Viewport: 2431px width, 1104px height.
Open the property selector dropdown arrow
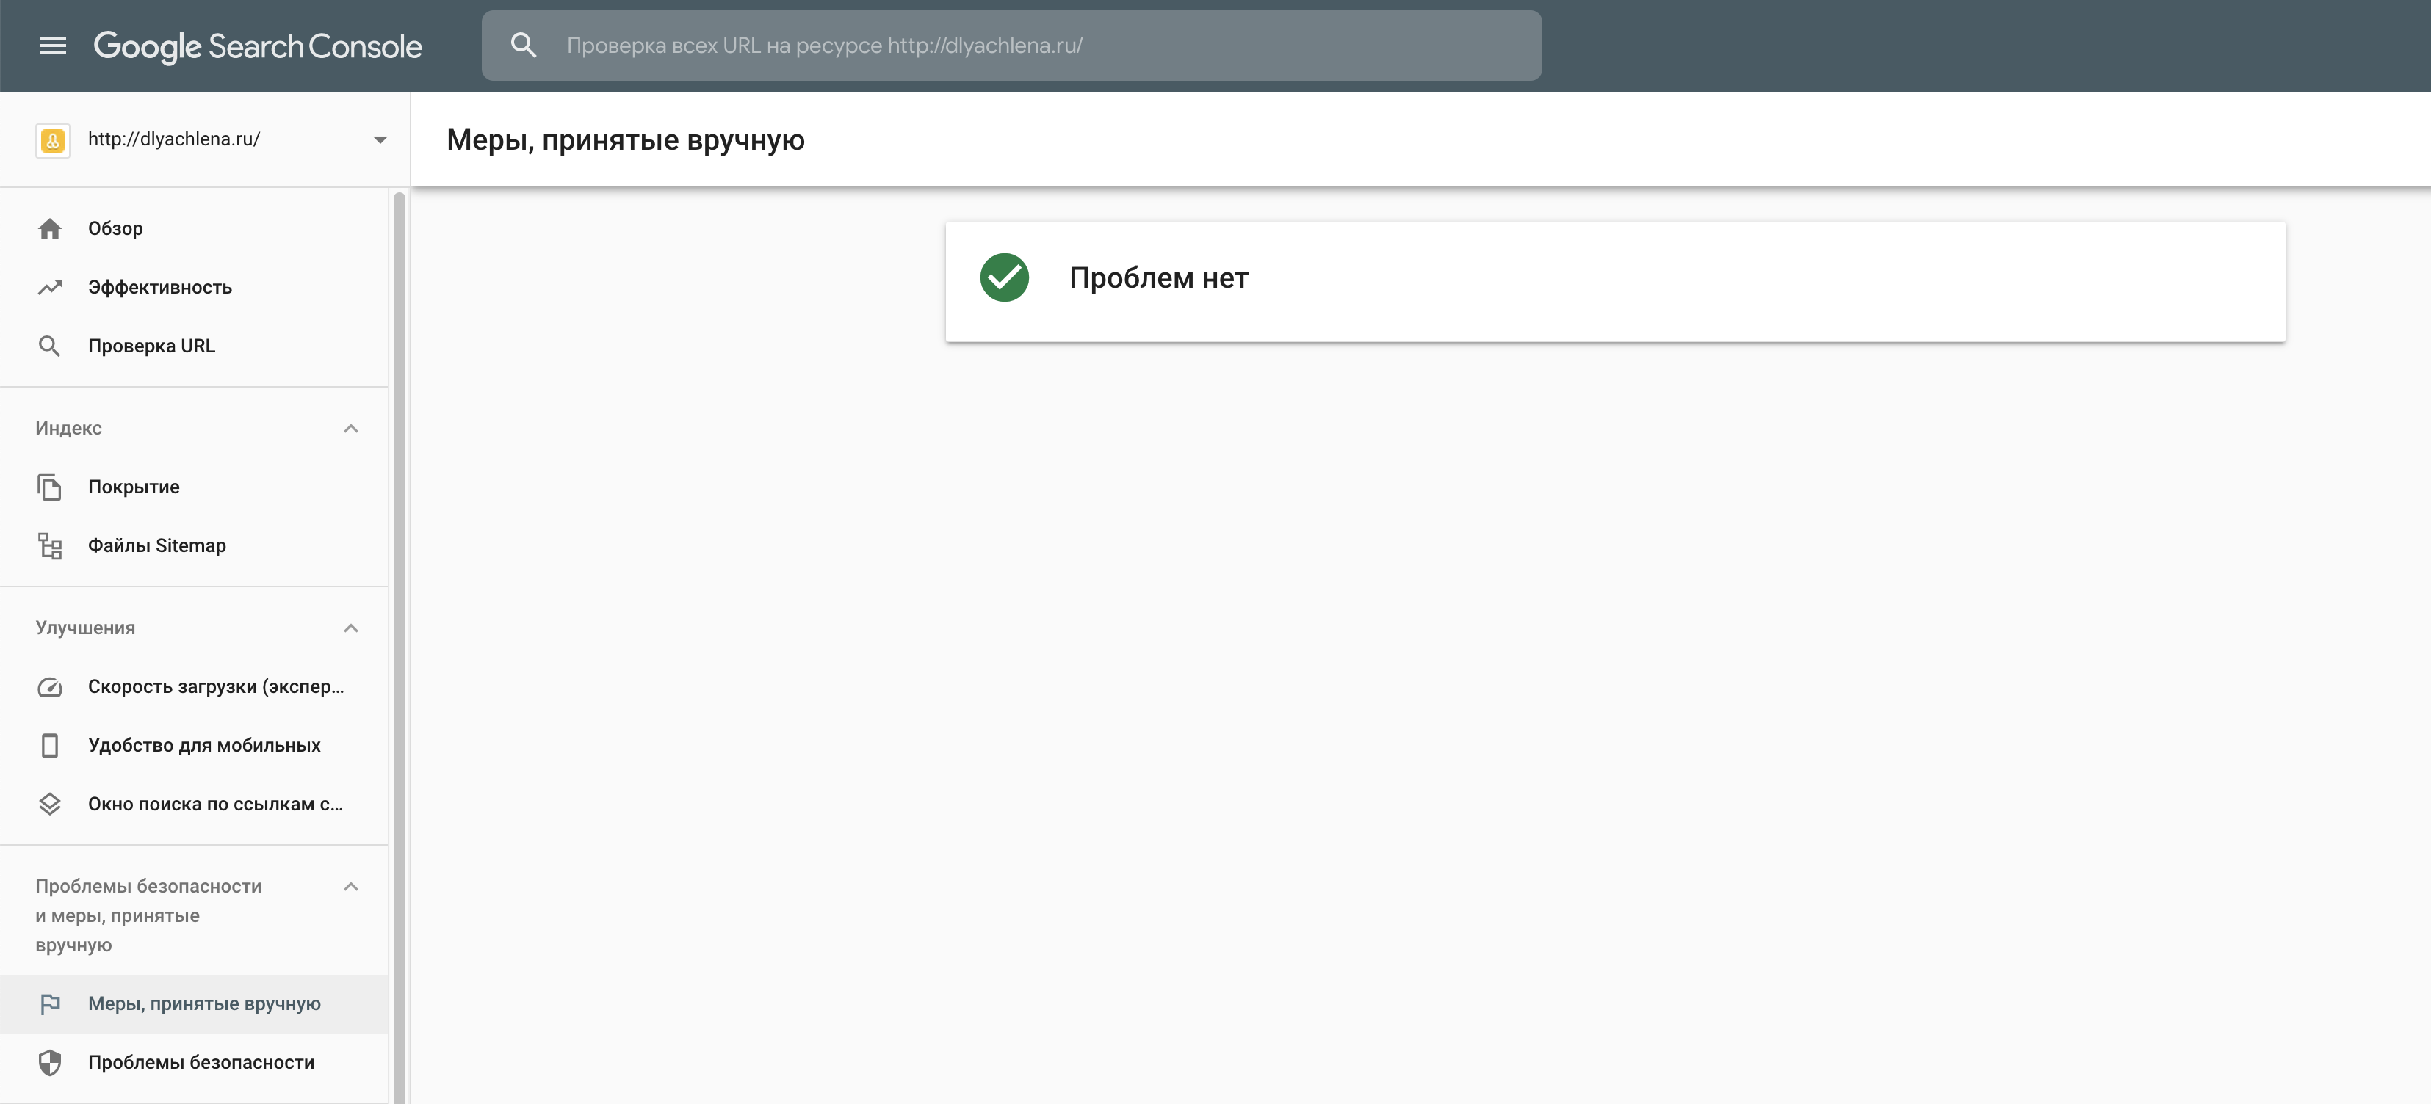(x=380, y=139)
